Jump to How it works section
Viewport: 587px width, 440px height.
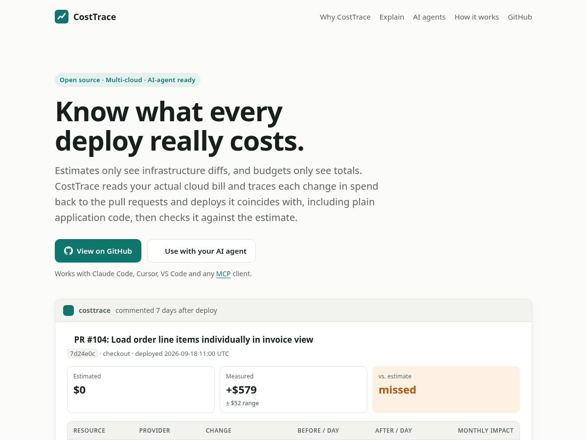[477, 17]
